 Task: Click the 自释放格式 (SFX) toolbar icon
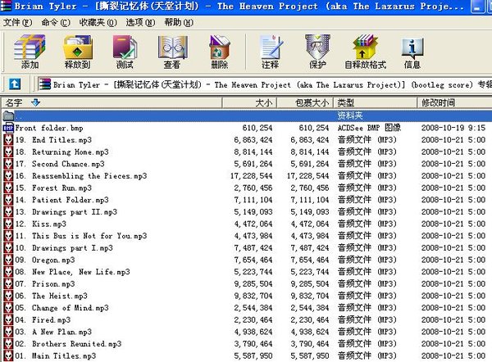tap(365, 52)
